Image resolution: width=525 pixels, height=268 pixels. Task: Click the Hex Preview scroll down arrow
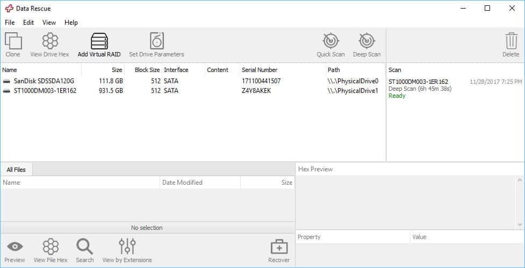[x=520, y=224]
